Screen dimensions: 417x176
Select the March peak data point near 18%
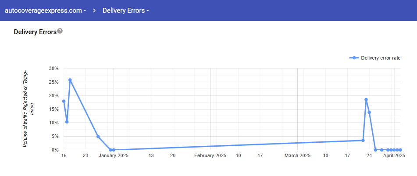click(x=366, y=99)
